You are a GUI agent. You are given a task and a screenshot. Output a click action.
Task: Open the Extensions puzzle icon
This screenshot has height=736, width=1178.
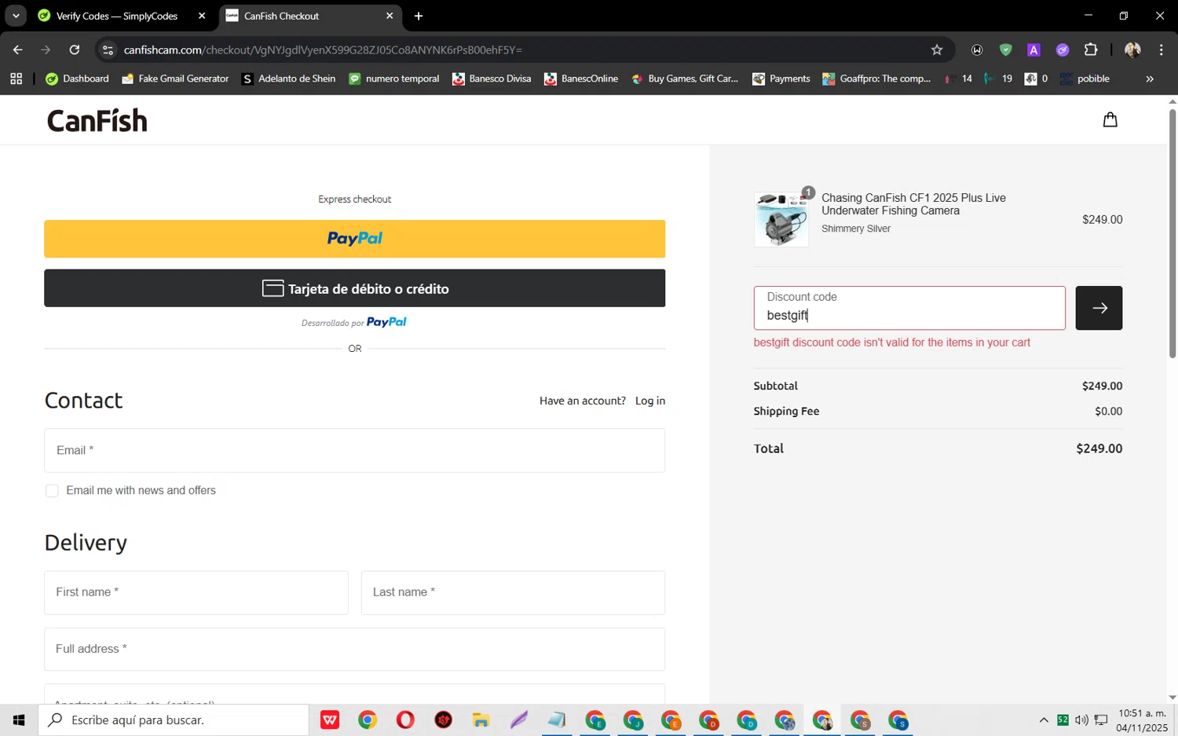pyautogui.click(x=1091, y=49)
